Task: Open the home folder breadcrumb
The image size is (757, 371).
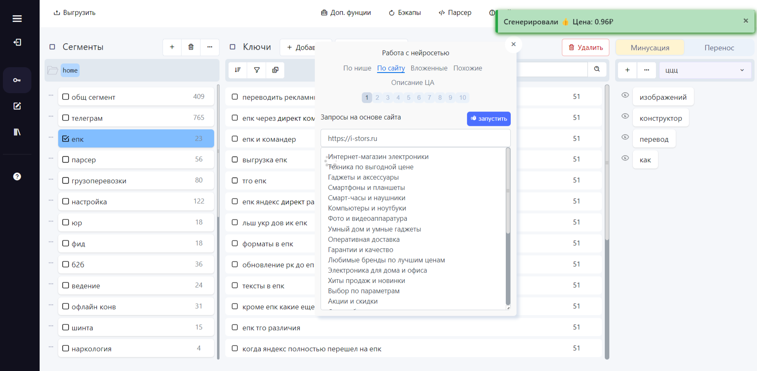Action: click(x=70, y=70)
